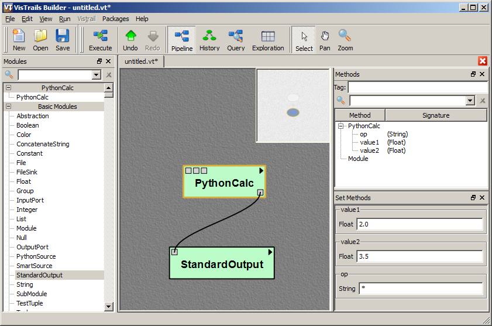Image resolution: width=492 pixels, height=326 pixels.
Task: Collapse the PythonCalc methods tree node
Action: 340,126
